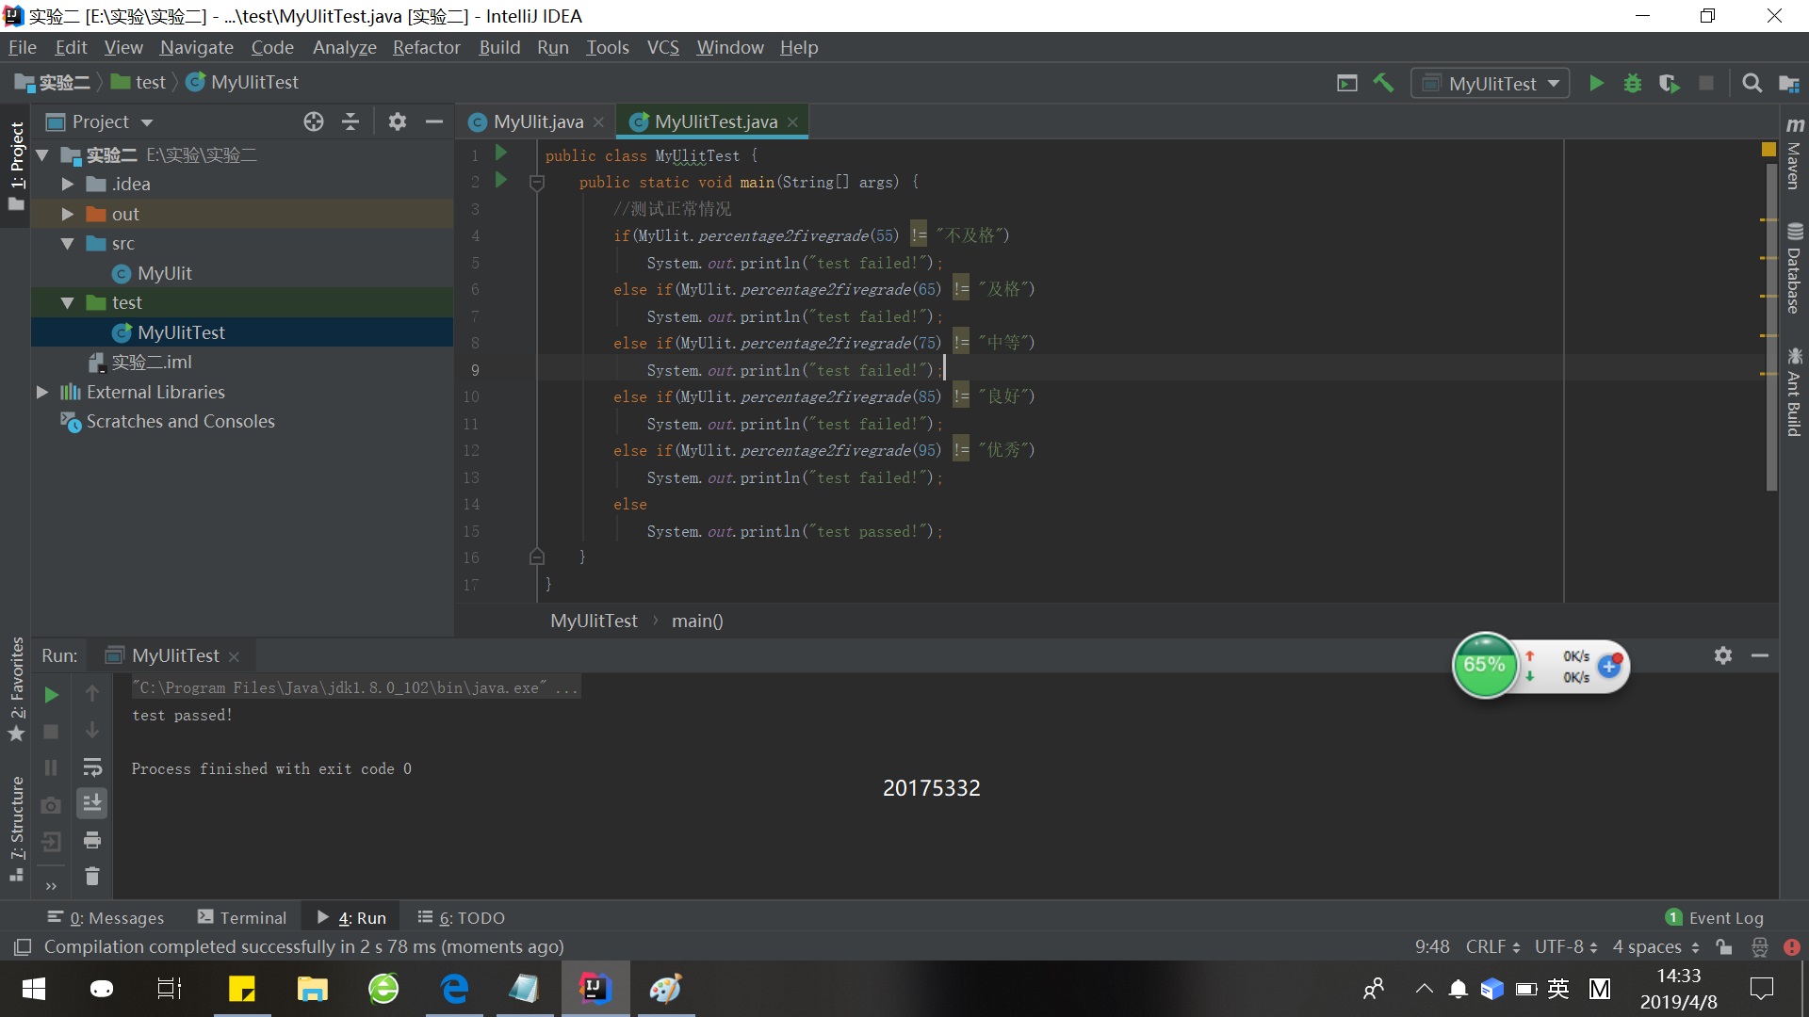Click locate target icon in Project panel
This screenshot has height=1017, width=1809.
pos(314,121)
